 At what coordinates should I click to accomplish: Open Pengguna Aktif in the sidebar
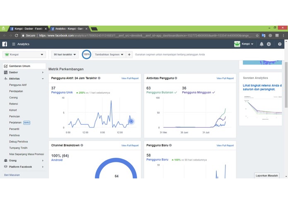pyautogui.click(x=18, y=85)
